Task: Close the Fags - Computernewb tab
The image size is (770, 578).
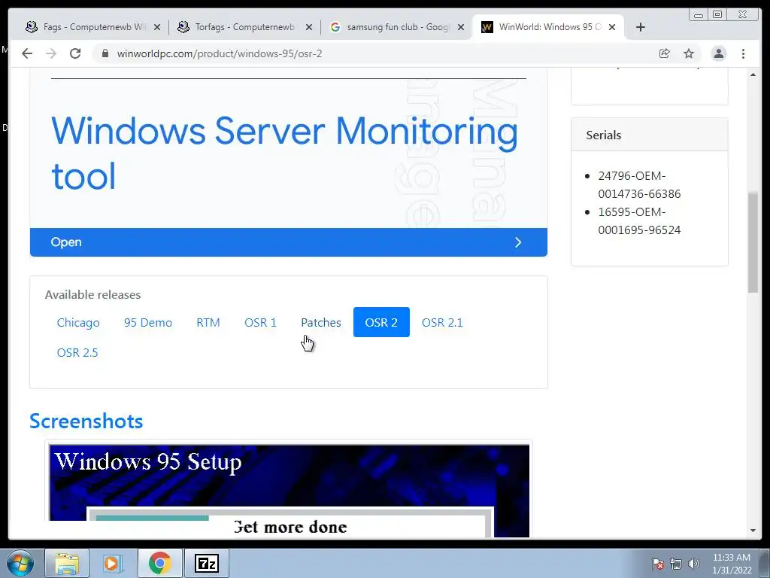Action: 157,27
